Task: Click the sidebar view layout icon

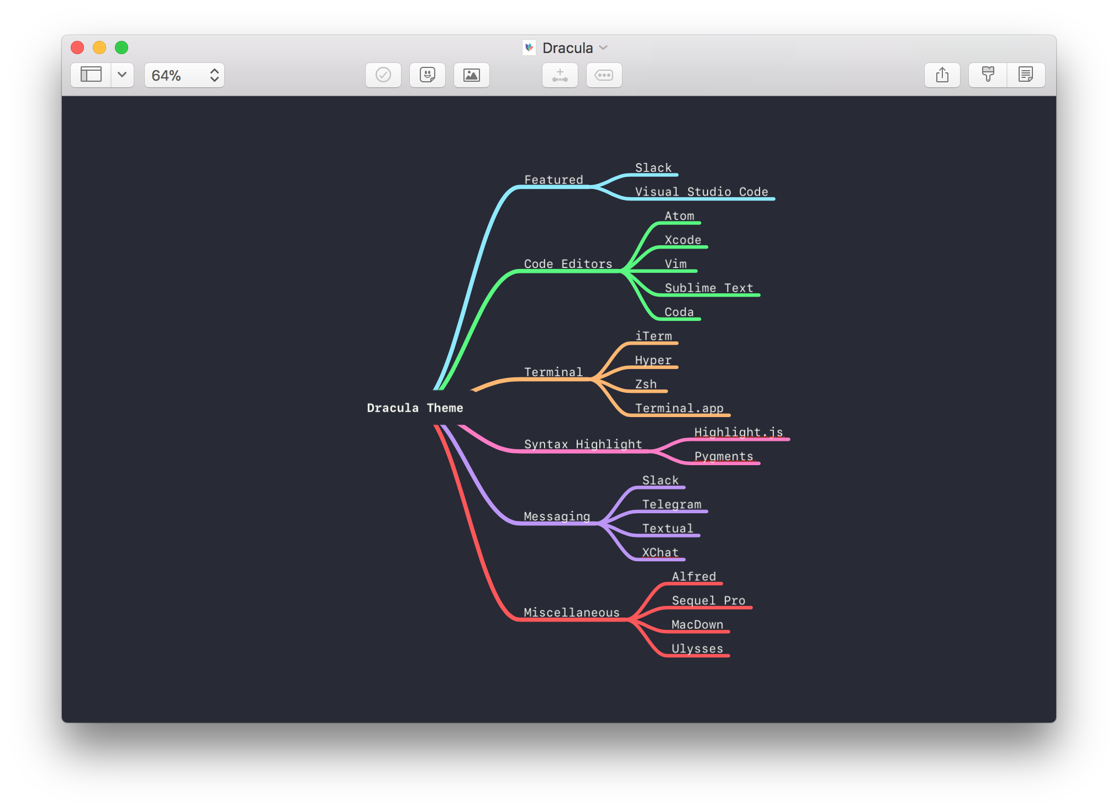Action: (91, 75)
